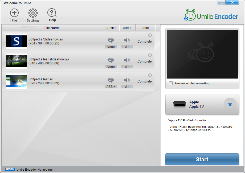The width and height of the screenshot is (245, 173).
Task: Open the File add menu
Action: (14, 15)
